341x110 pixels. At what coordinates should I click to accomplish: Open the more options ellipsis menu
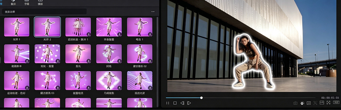pos(153,12)
